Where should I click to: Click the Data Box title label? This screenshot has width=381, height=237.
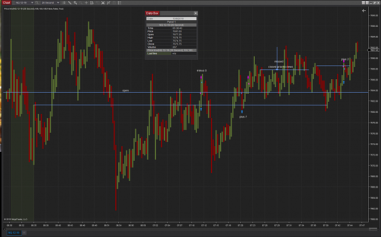point(152,13)
